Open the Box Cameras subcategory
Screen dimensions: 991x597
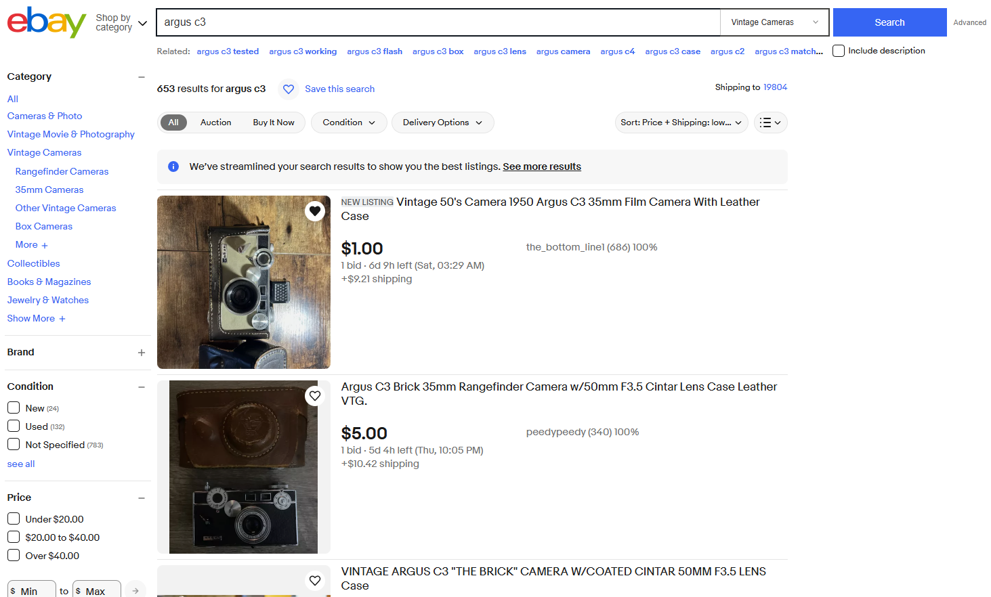point(44,226)
